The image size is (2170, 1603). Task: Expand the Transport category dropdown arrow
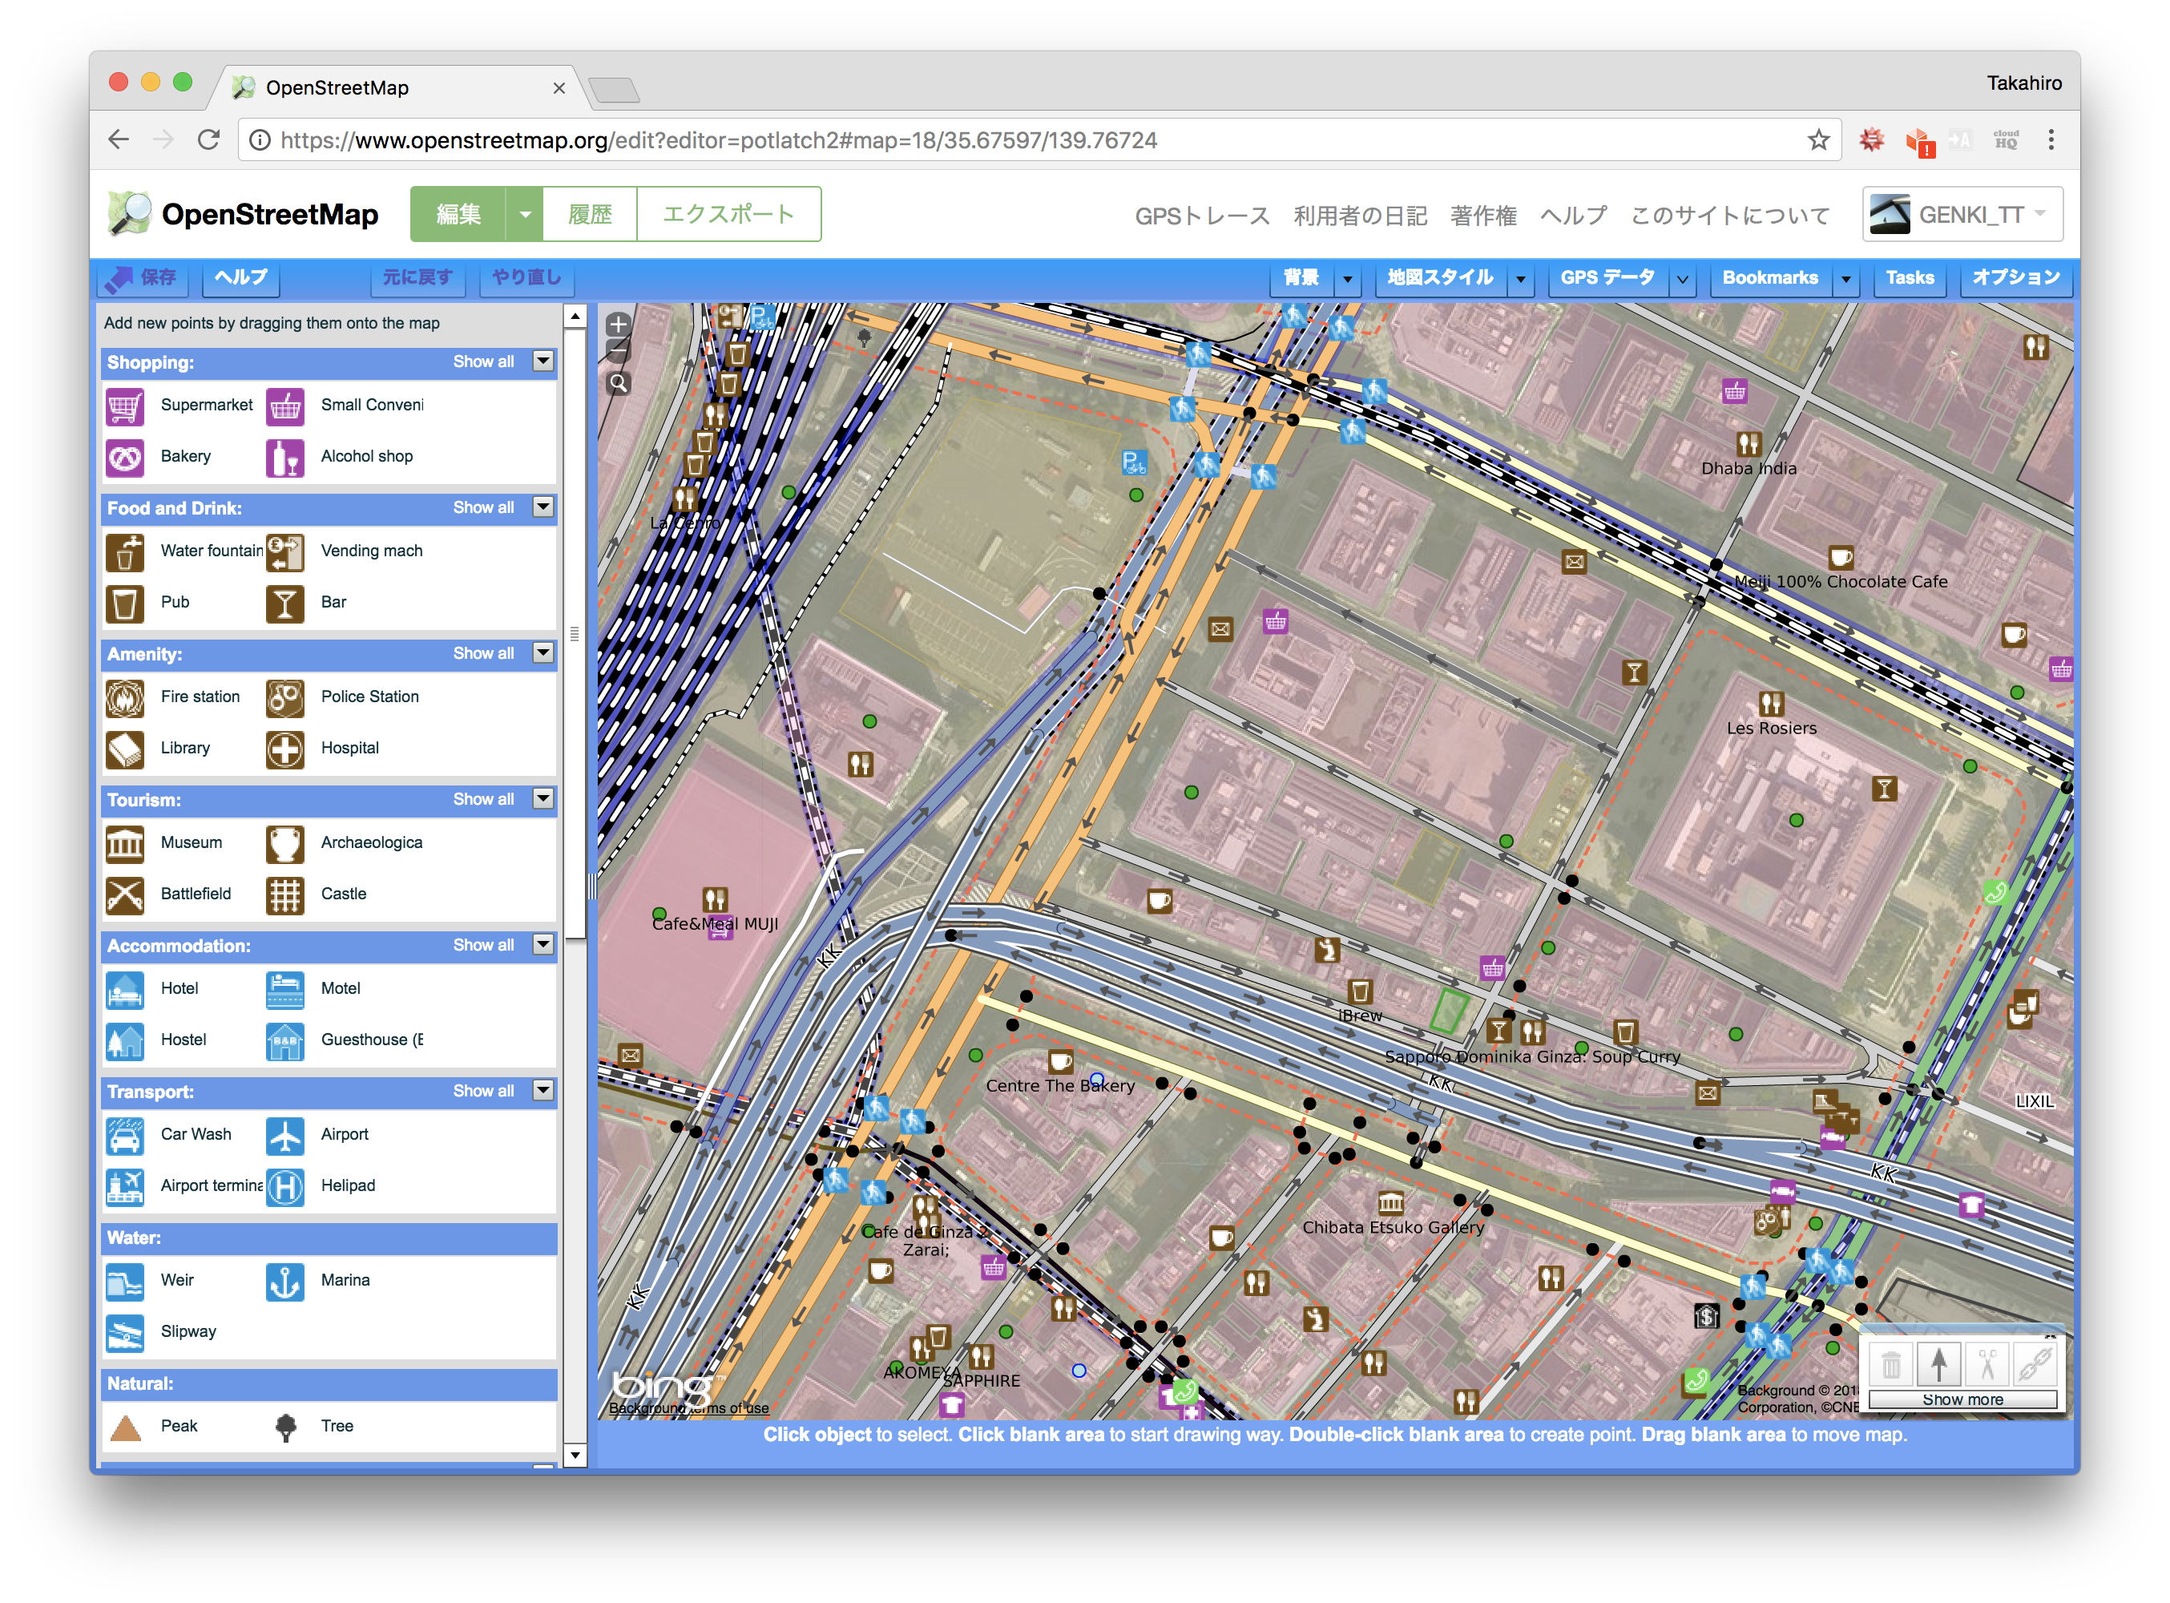[543, 1091]
